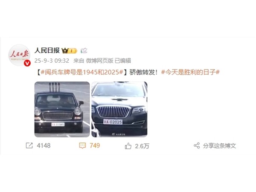View the 已编辑 edit history
The image size is (256, 192).
(x=123, y=61)
